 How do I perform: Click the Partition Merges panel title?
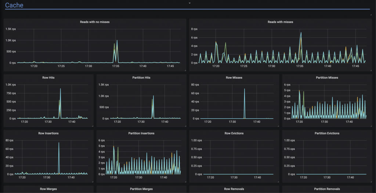point(141,189)
